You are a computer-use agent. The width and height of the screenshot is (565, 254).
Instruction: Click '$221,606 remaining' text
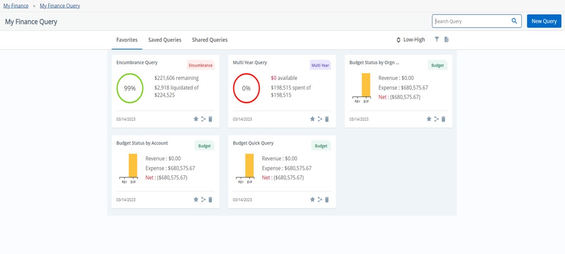click(x=177, y=78)
